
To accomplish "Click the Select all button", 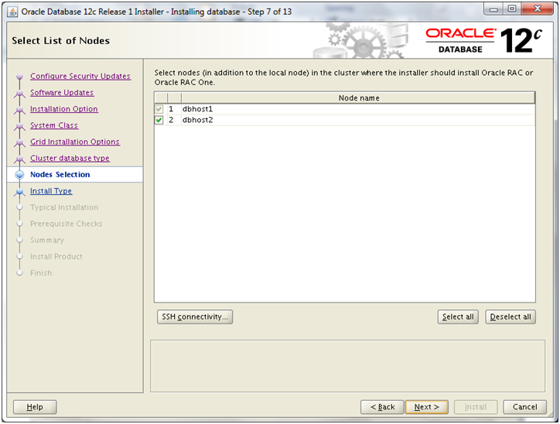I will click(x=458, y=316).
